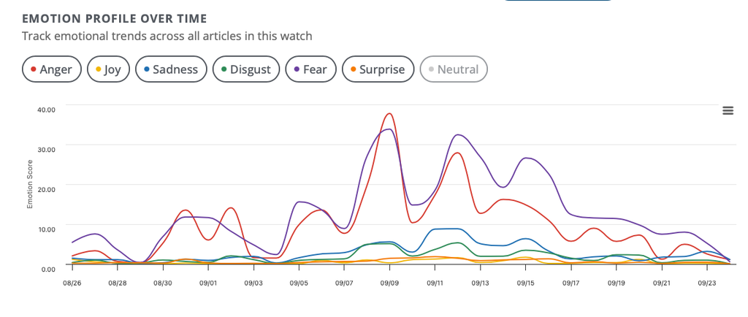Click the 09/23 x-axis date label
The image size is (748, 317).
(707, 283)
